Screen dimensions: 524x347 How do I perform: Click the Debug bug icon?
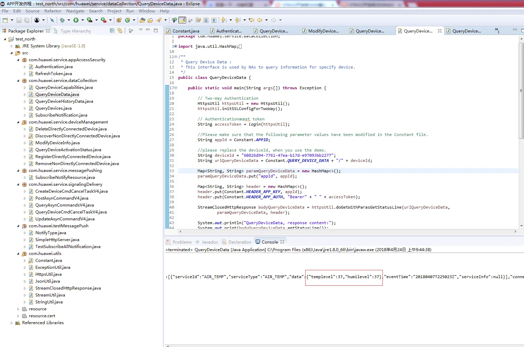(x=62, y=20)
